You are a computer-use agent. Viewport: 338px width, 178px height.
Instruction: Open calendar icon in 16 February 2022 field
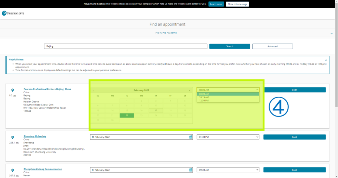point(191,137)
